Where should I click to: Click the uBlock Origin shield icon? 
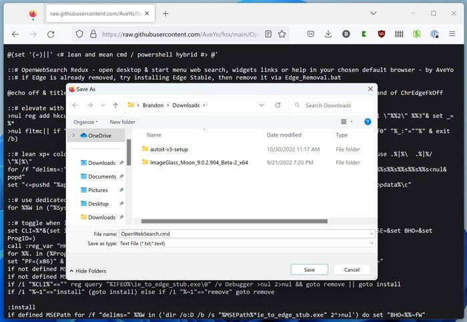[381, 34]
